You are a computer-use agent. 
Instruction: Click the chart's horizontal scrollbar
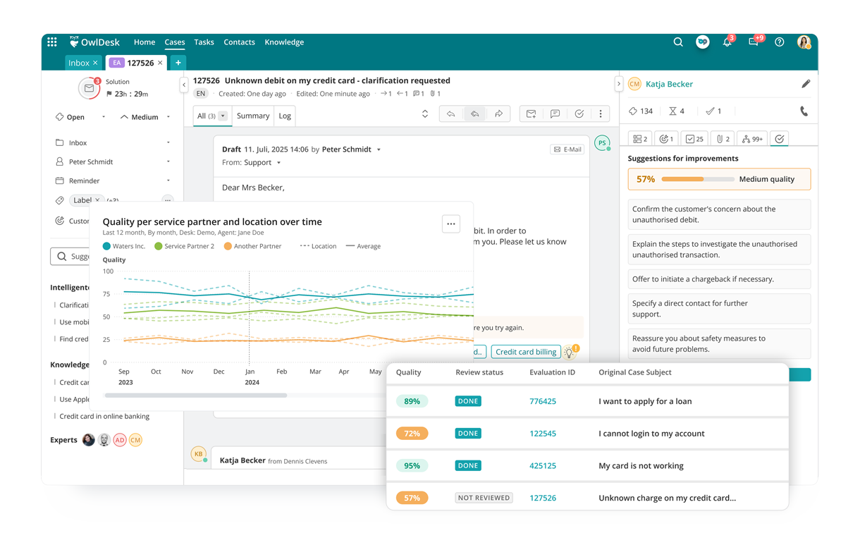196,396
